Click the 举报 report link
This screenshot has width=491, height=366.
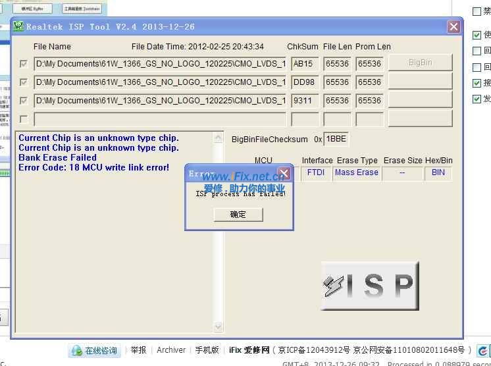[x=138, y=350]
